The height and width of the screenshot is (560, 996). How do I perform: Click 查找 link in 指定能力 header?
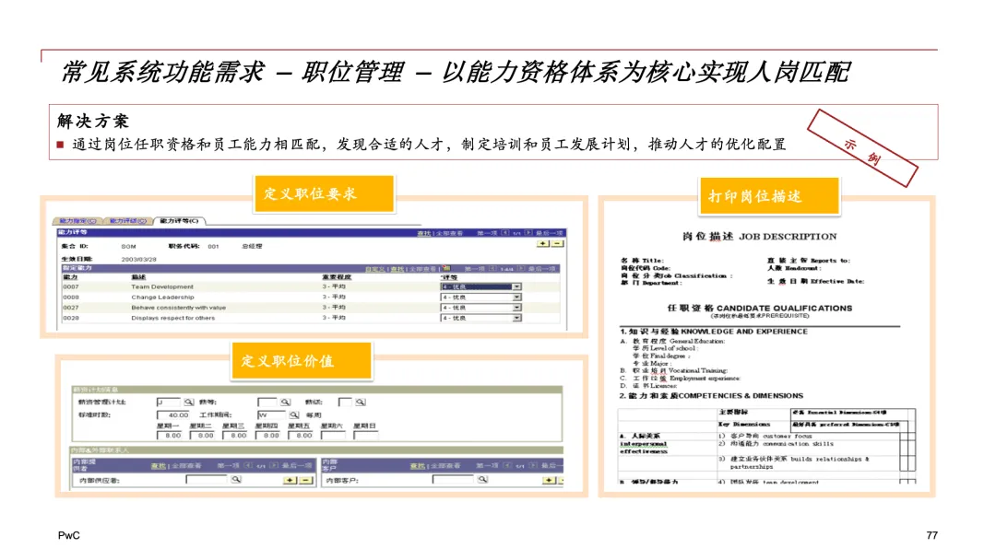(397, 269)
